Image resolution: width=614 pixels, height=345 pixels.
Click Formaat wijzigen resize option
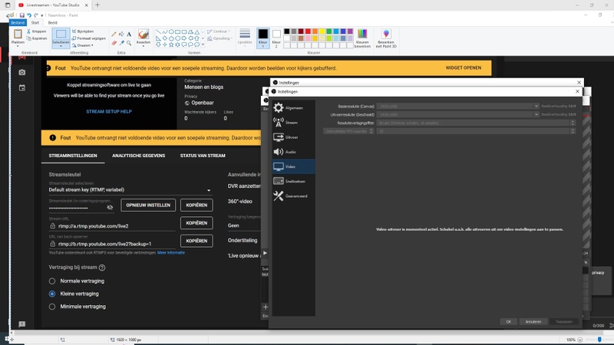[88, 38]
